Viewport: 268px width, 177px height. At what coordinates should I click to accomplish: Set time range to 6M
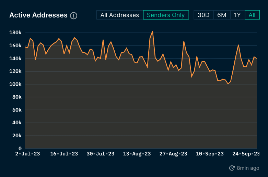pyautogui.click(x=222, y=15)
